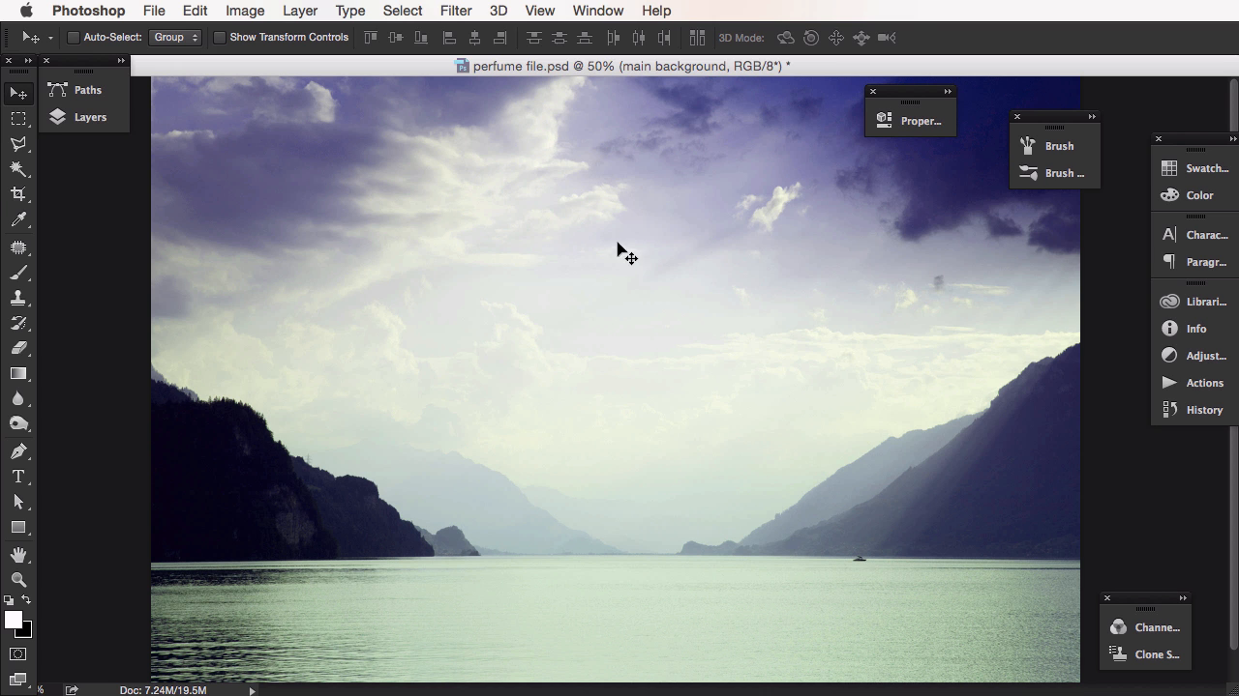This screenshot has width=1239, height=696.
Task: Open the Window menu
Action: tap(597, 11)
